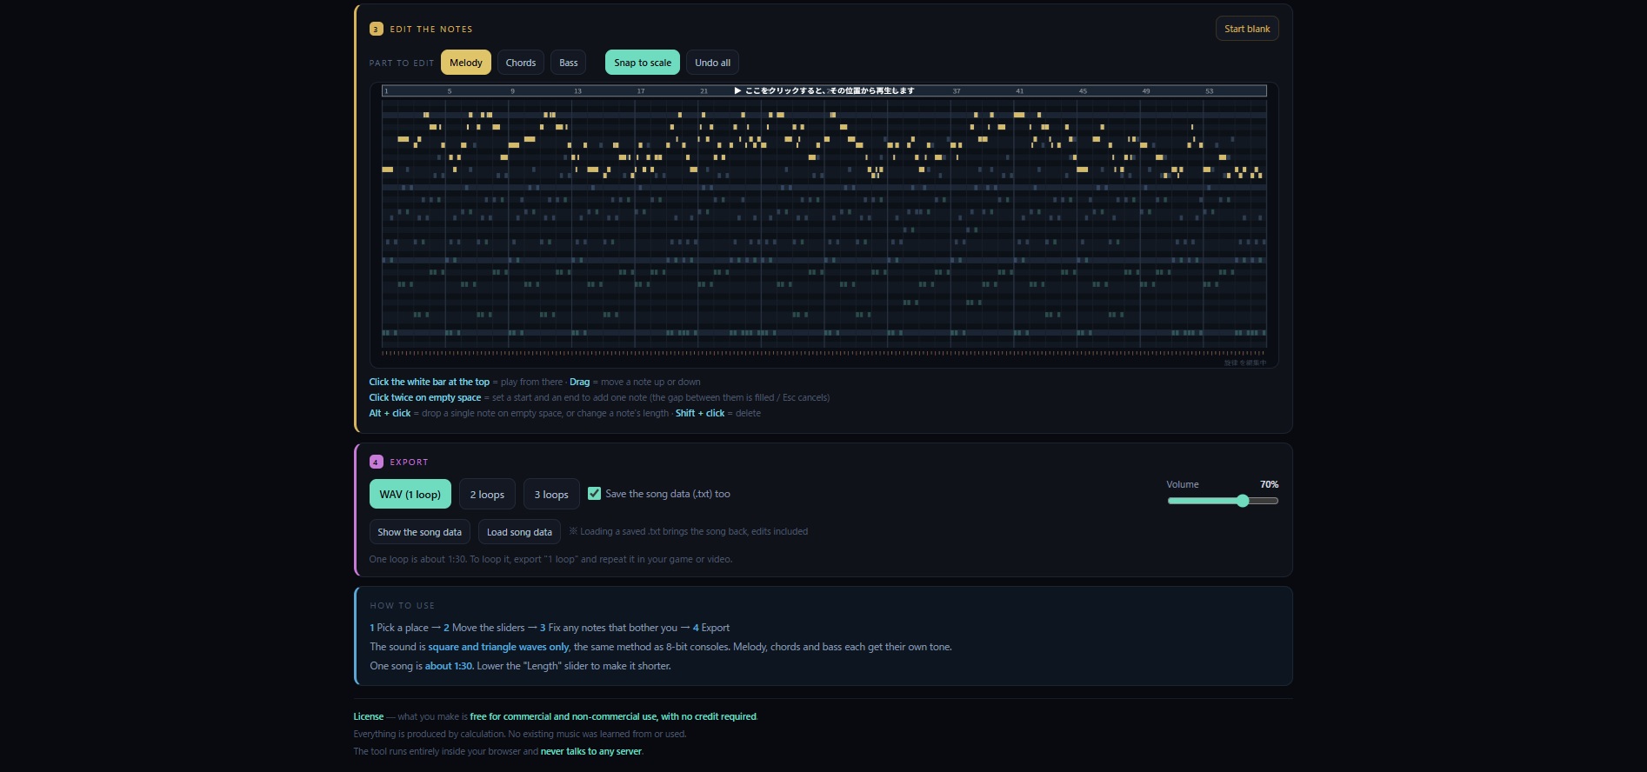Click Show the song data button
Image resolution: width=1647 pixels, height=772 pixels.
click(420, 532)
